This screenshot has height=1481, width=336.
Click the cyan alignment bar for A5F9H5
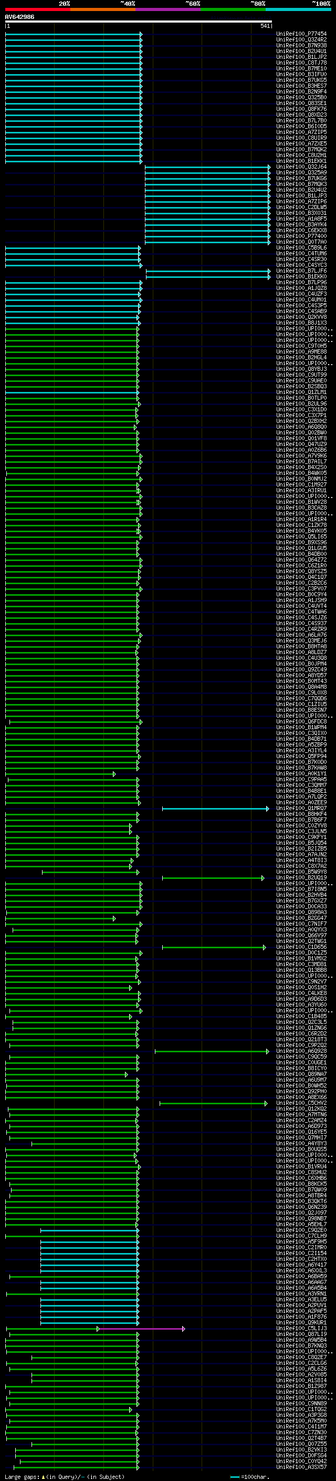90,1242
